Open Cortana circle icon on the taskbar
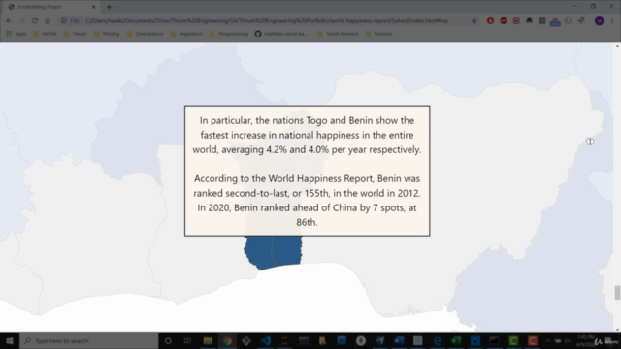 pos(168,340)
